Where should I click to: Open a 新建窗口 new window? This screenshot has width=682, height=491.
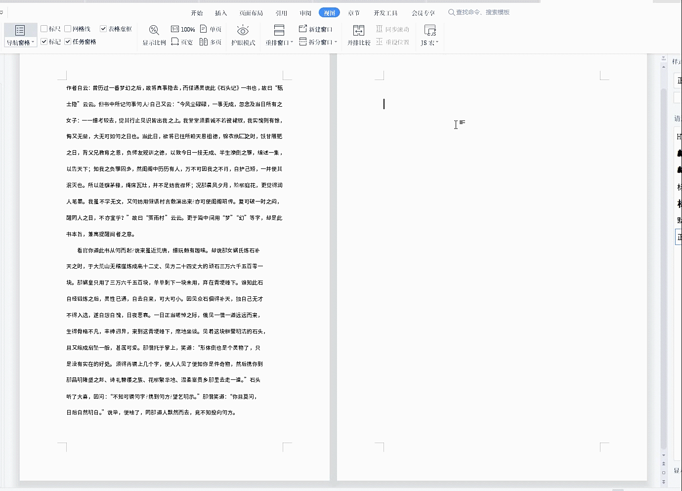316,29
